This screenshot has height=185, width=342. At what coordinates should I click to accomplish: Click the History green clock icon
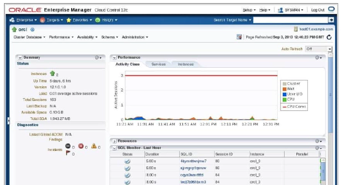[x=98, y=20]
